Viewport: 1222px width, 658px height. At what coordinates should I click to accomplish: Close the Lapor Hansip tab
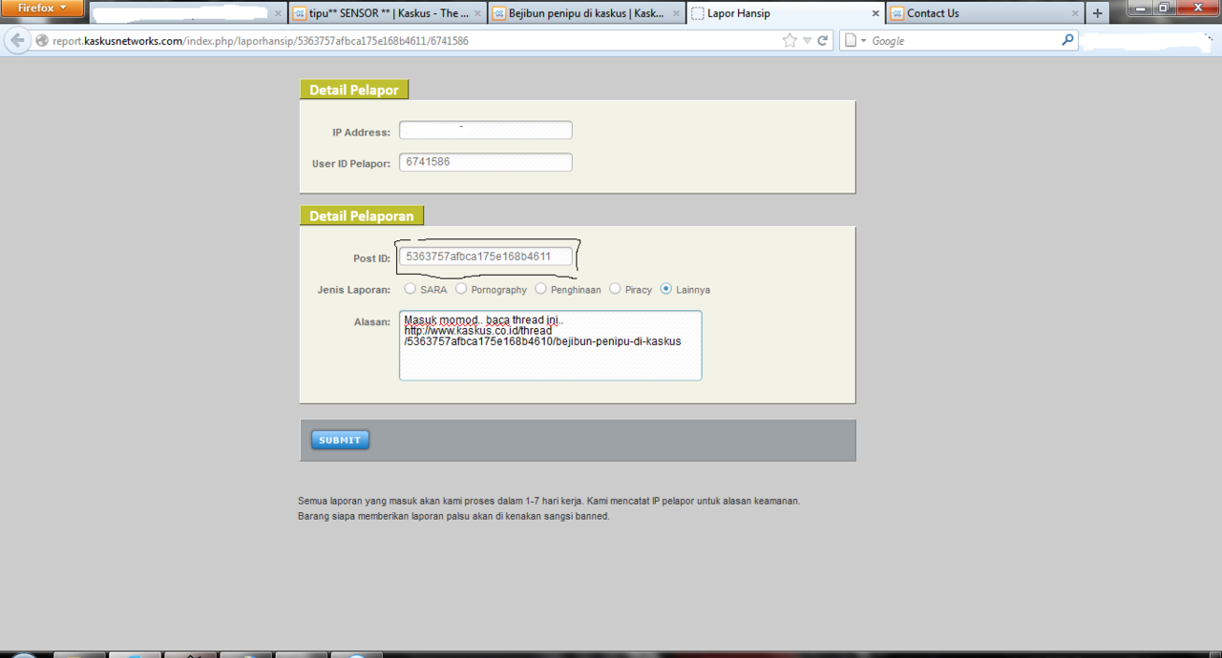point(875,14)
